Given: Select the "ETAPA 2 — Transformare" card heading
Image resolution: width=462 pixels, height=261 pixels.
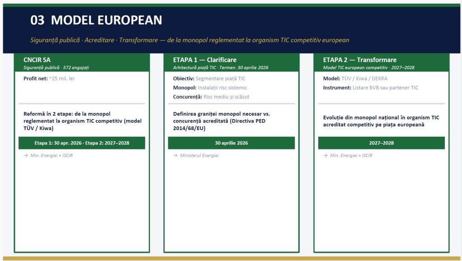Looking at the screenshot, I should pos(360,60).
